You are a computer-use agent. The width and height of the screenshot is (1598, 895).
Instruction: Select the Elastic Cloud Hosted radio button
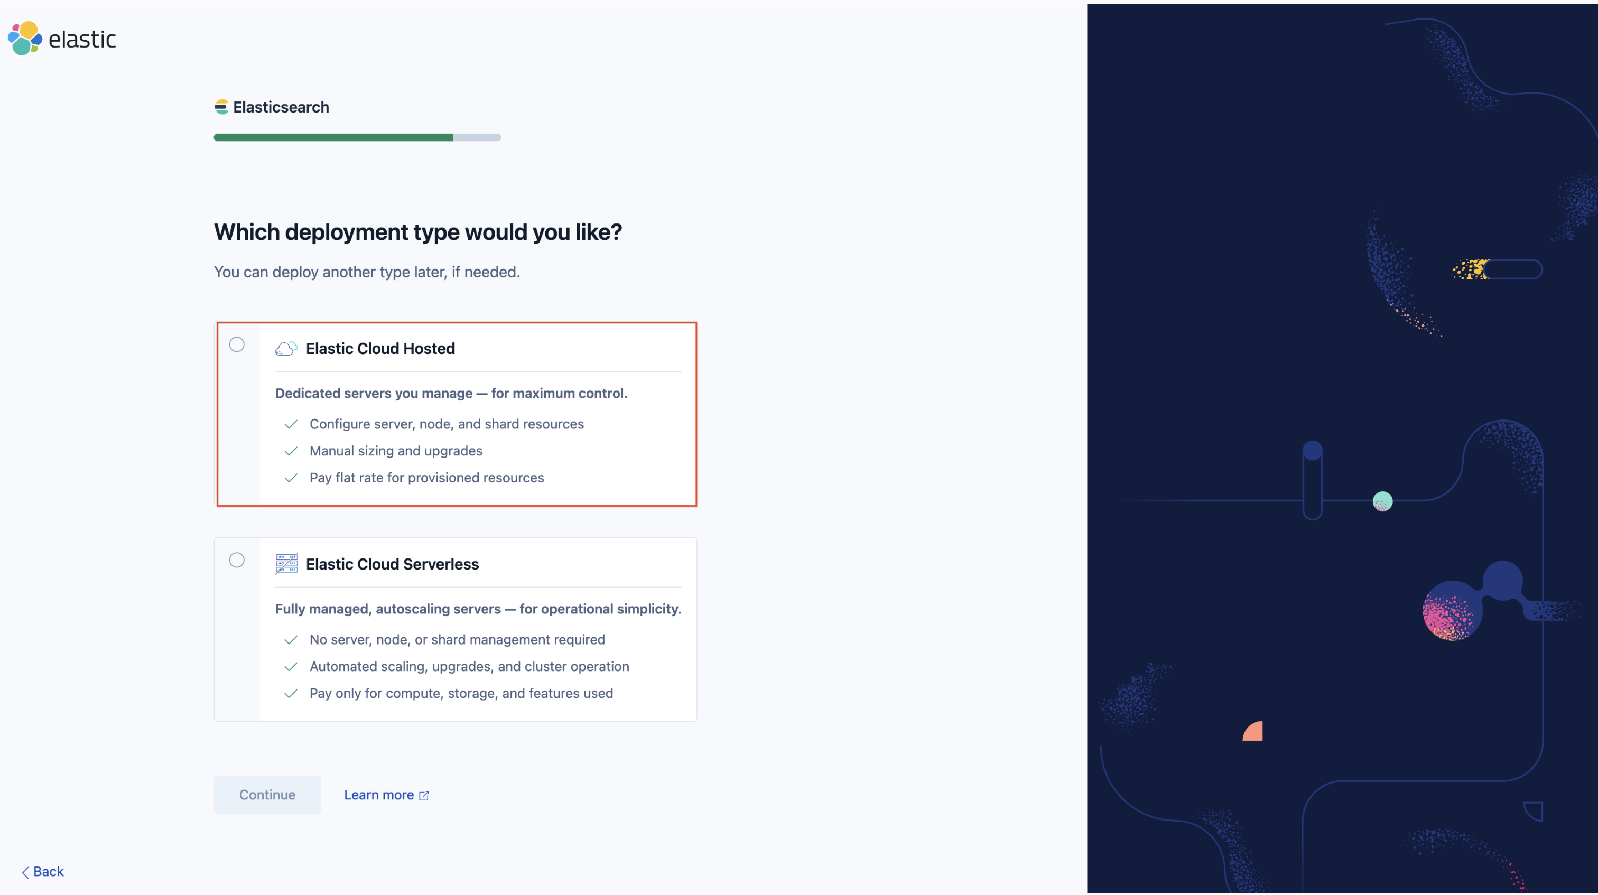236,344
